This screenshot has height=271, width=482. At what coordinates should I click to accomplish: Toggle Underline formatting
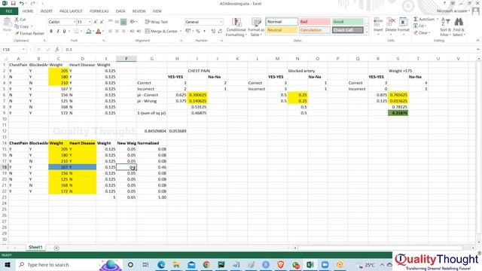(x=64, y=31)
